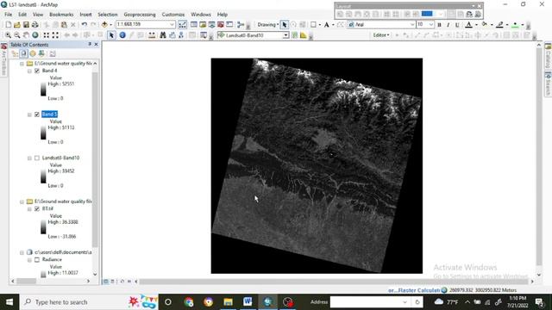Select the Zoom In tool

(x=8, y=35)
